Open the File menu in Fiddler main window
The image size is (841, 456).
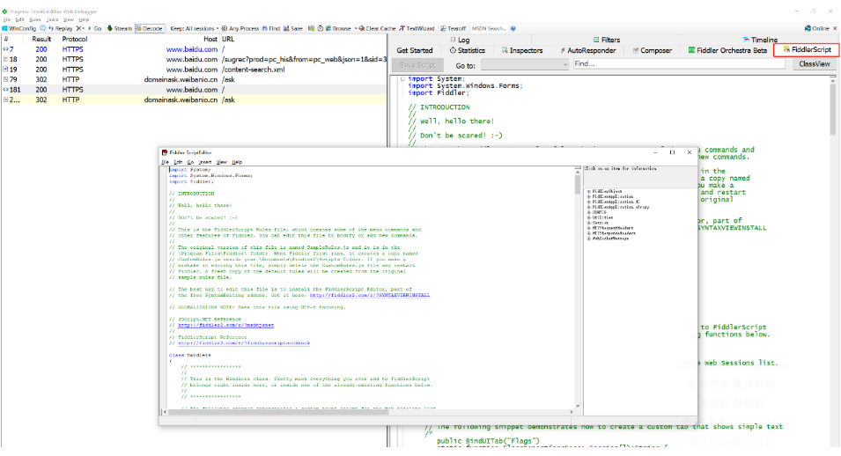click(6, 19)
